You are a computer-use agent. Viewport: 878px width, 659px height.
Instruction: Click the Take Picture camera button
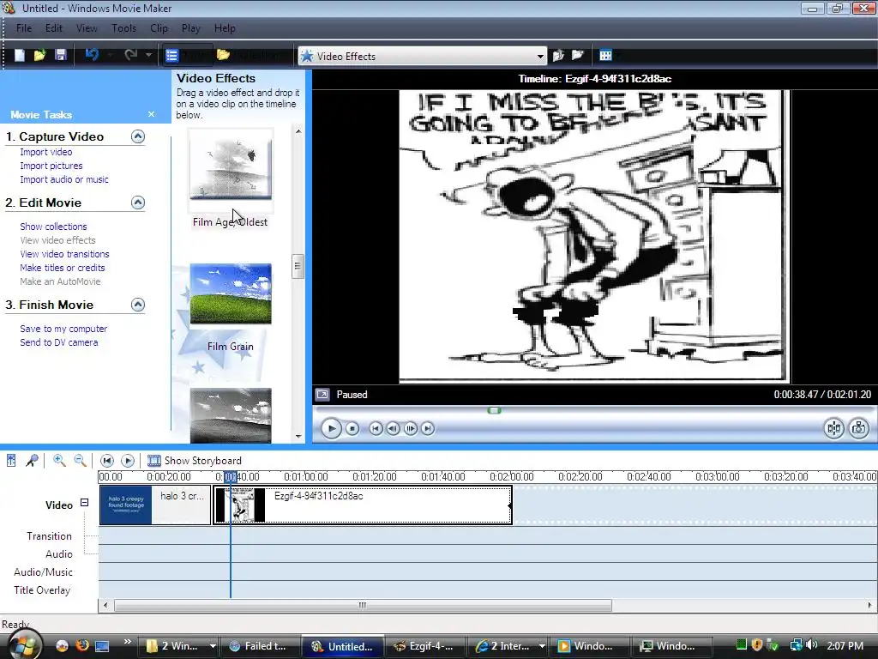pos(858,429)
